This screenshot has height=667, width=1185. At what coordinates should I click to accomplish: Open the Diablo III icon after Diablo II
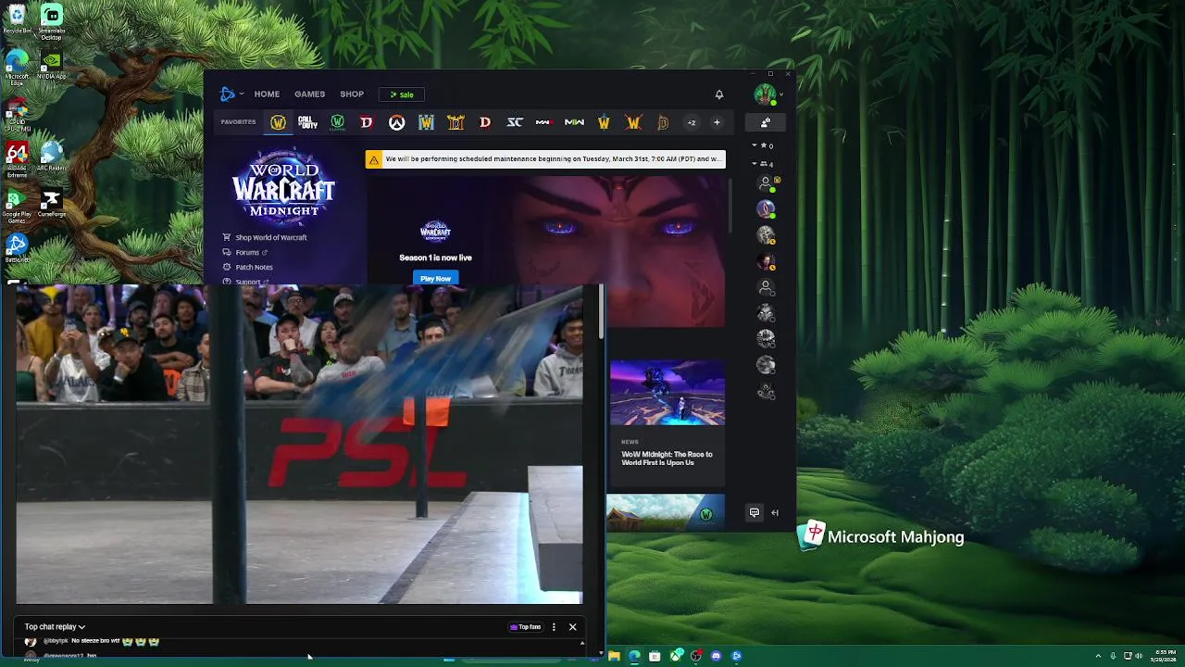[x=485, y=122]
